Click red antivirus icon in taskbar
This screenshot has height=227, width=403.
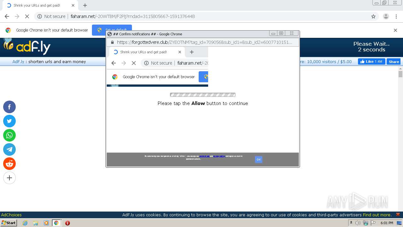point(67,223)
